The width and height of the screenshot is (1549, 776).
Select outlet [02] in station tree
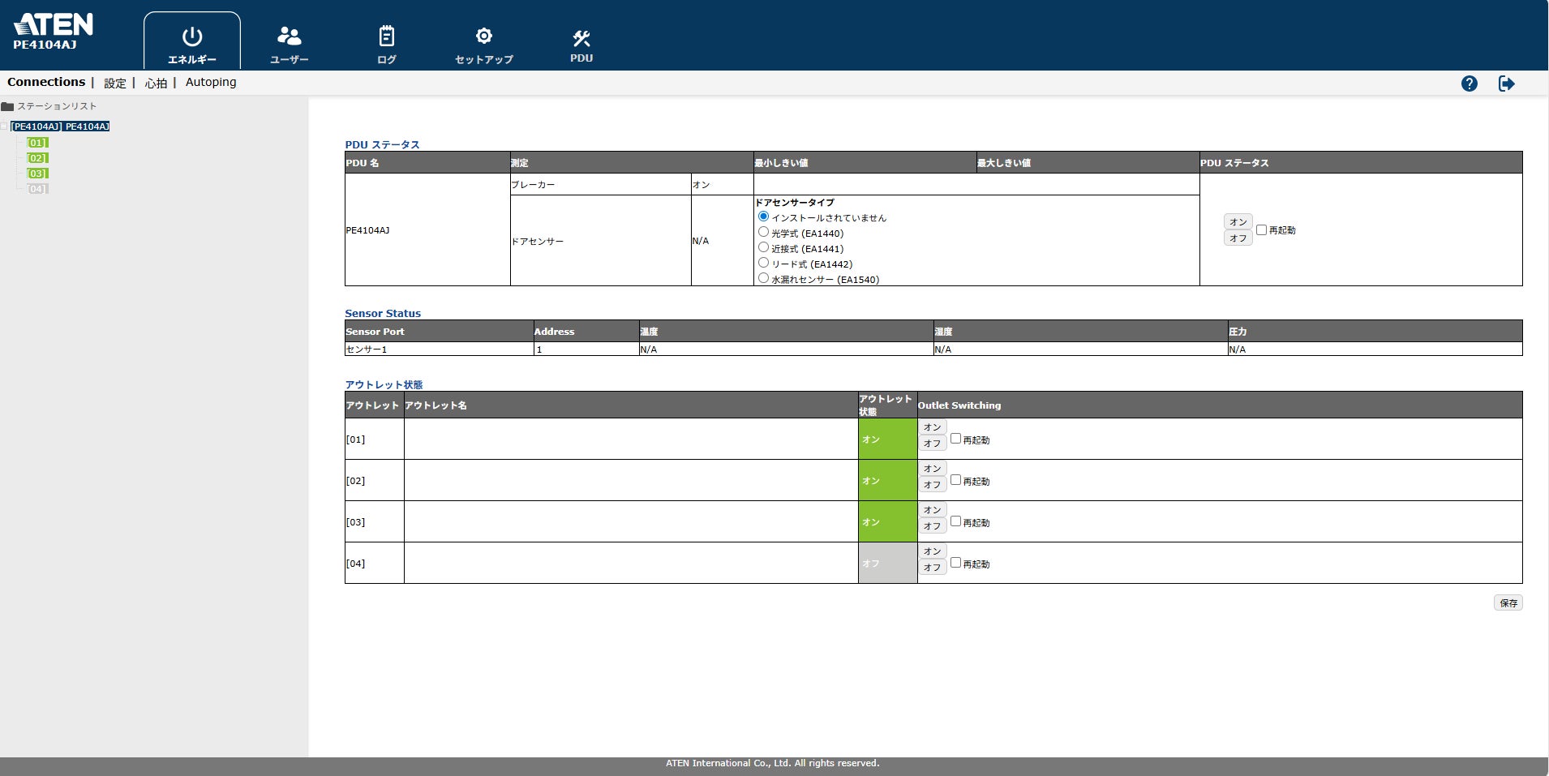click(37, 158)
